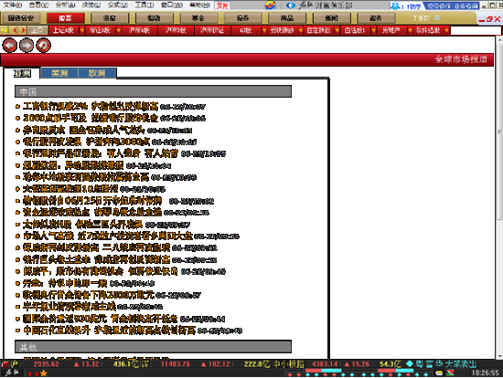Expand the dropdown arrow next to 自选股1
The height and width of the screenshot is (378, 503).
373,30
